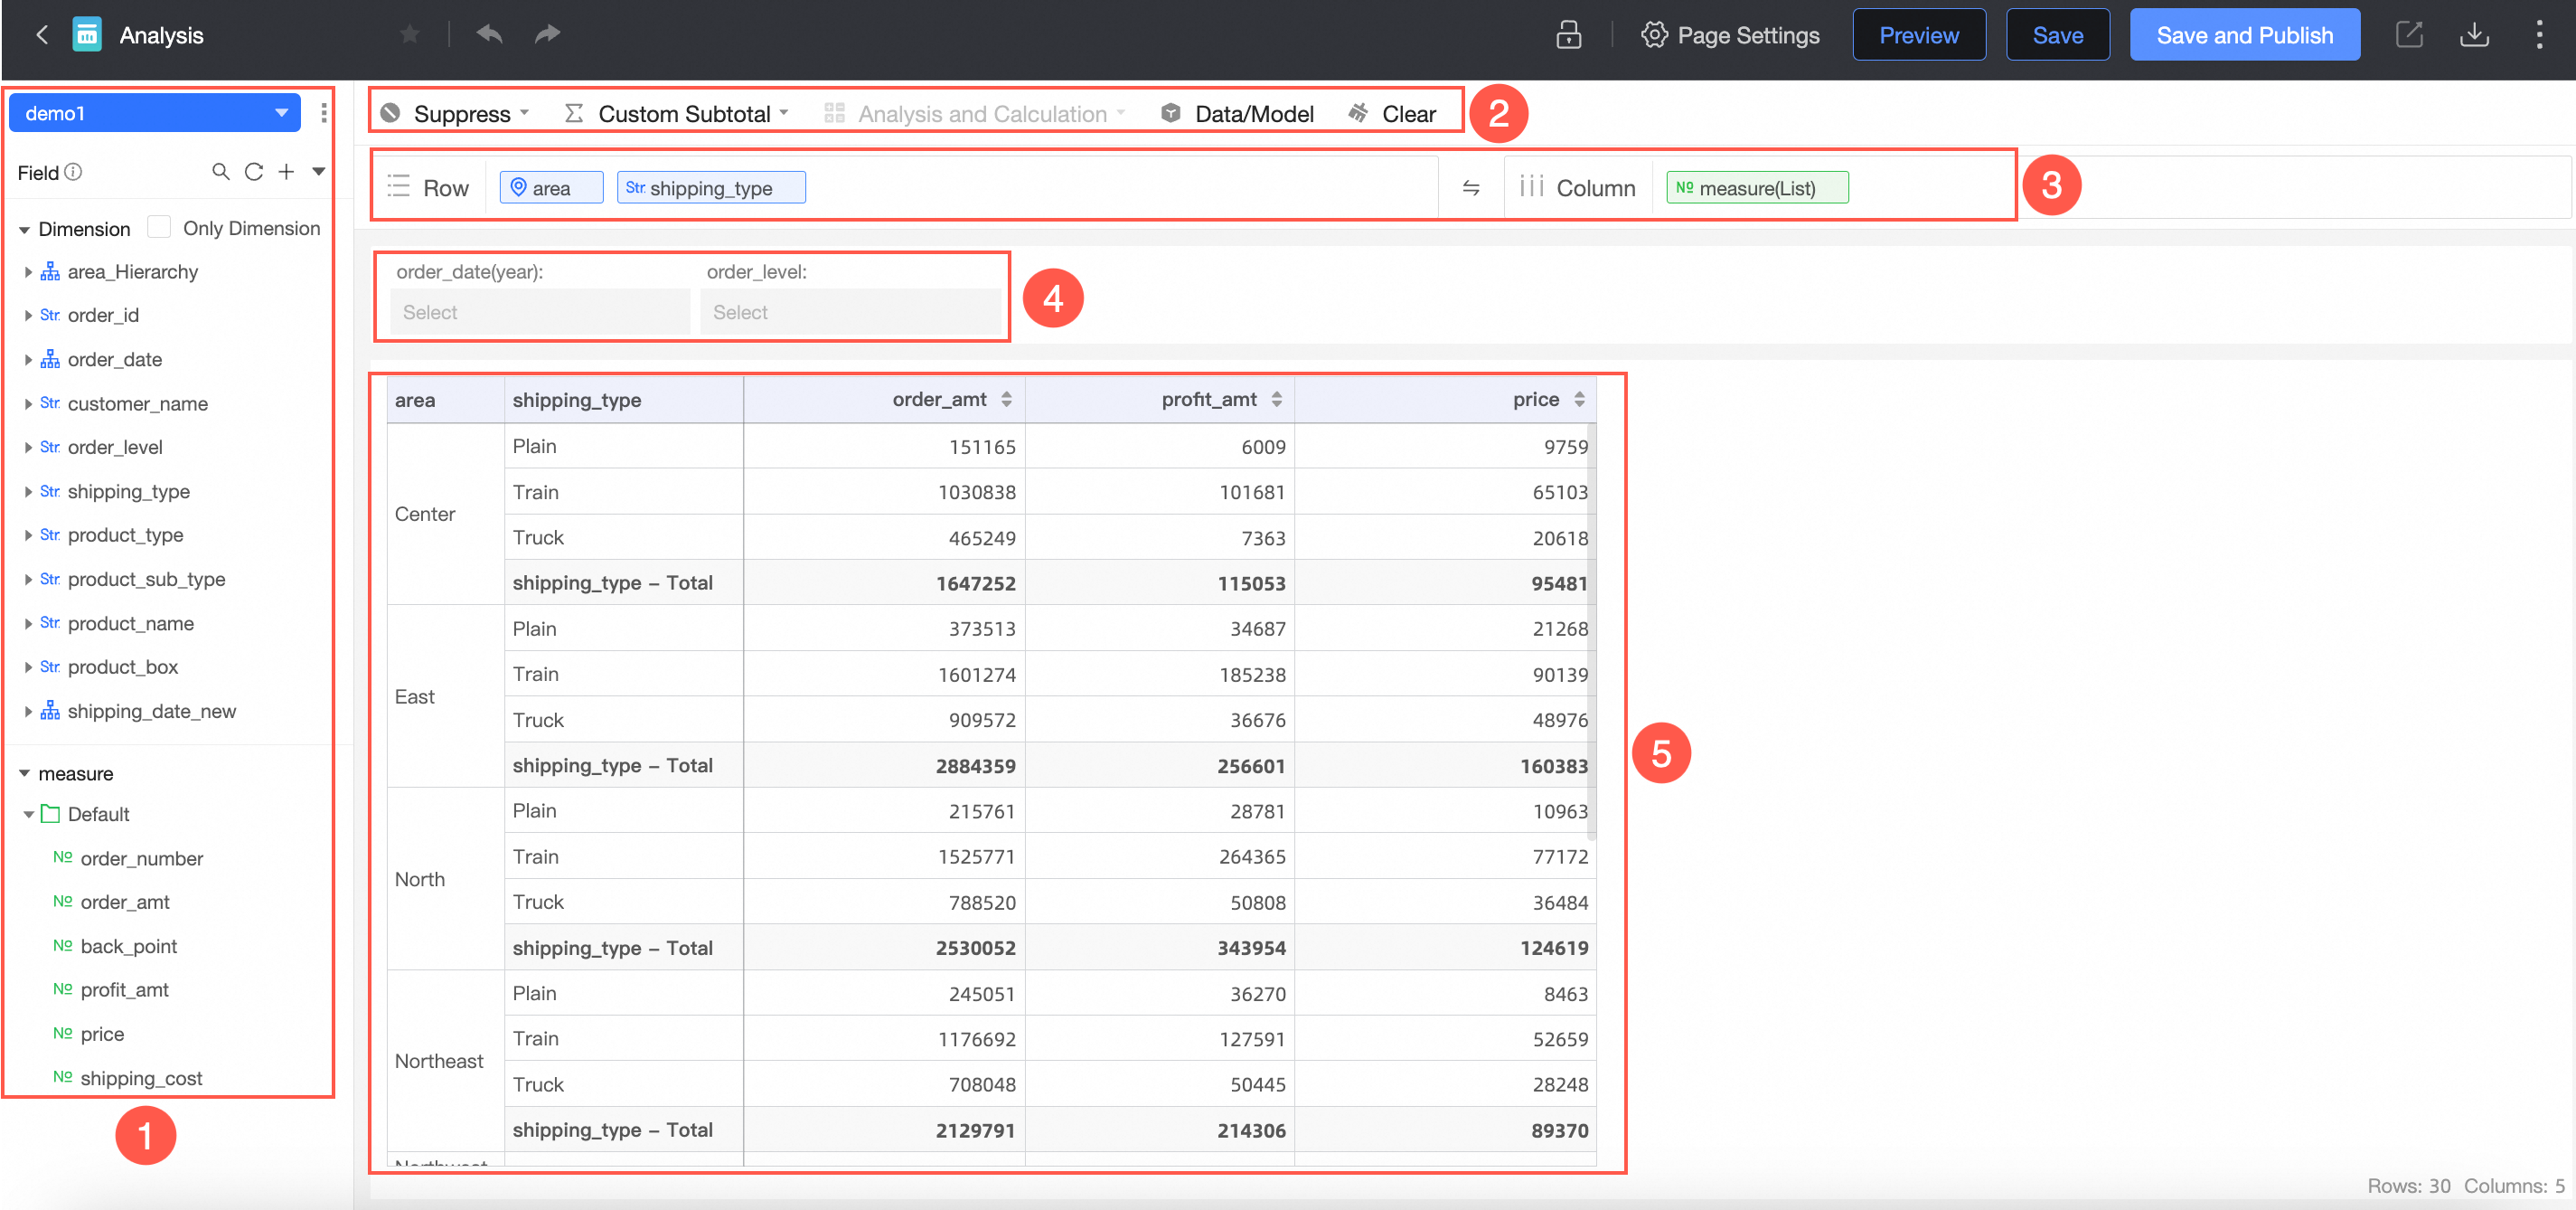This screenshot has width=2576, height=1210.
Task: Search fields with magnifier icon
Action: pyautogui.click(x=221, y=172)
